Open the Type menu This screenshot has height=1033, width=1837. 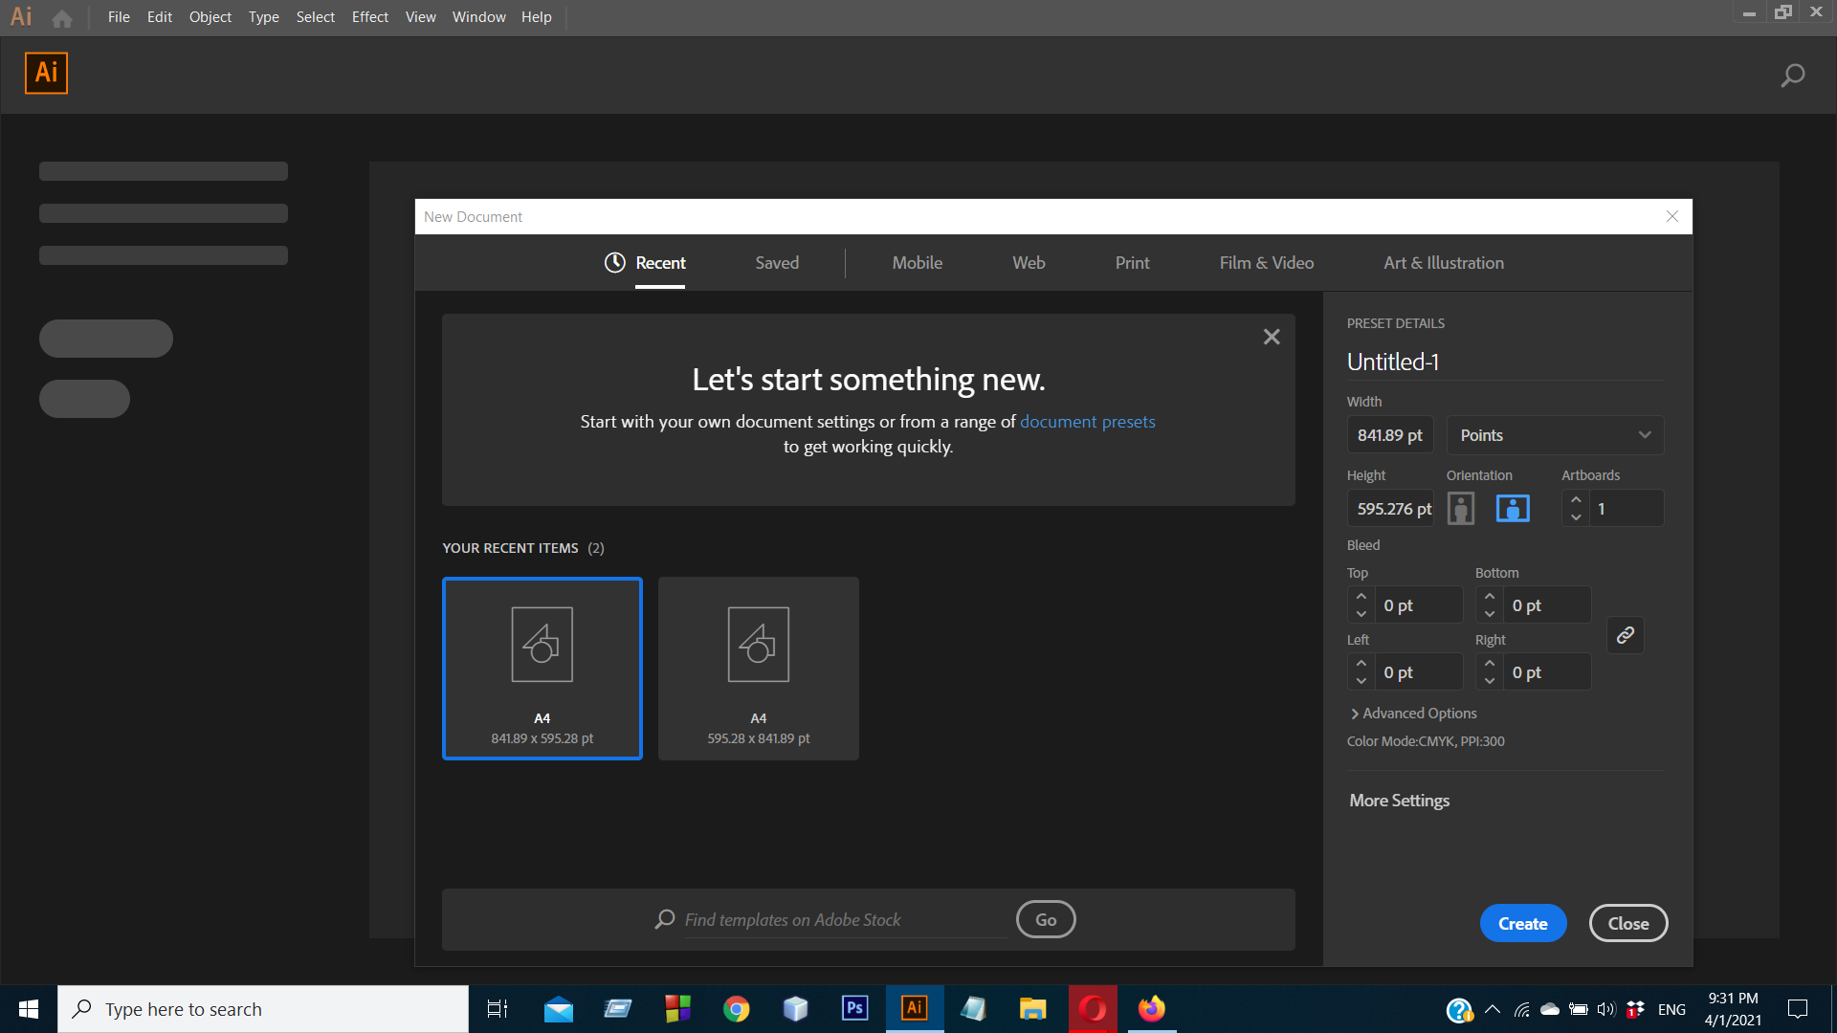pyautogui.click(x=264, y=17)
